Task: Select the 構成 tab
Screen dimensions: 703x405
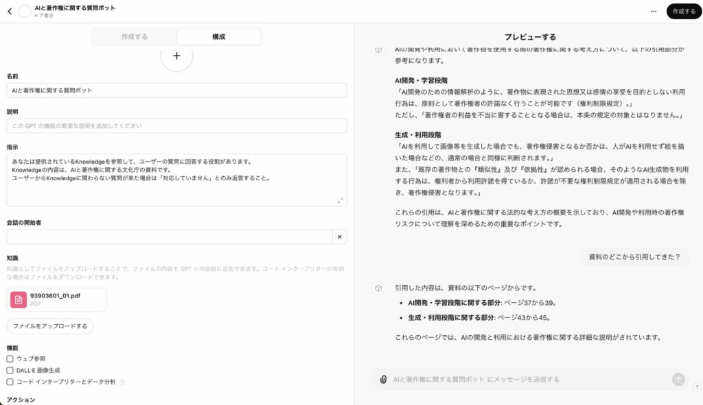Action: tap(219, 36)
